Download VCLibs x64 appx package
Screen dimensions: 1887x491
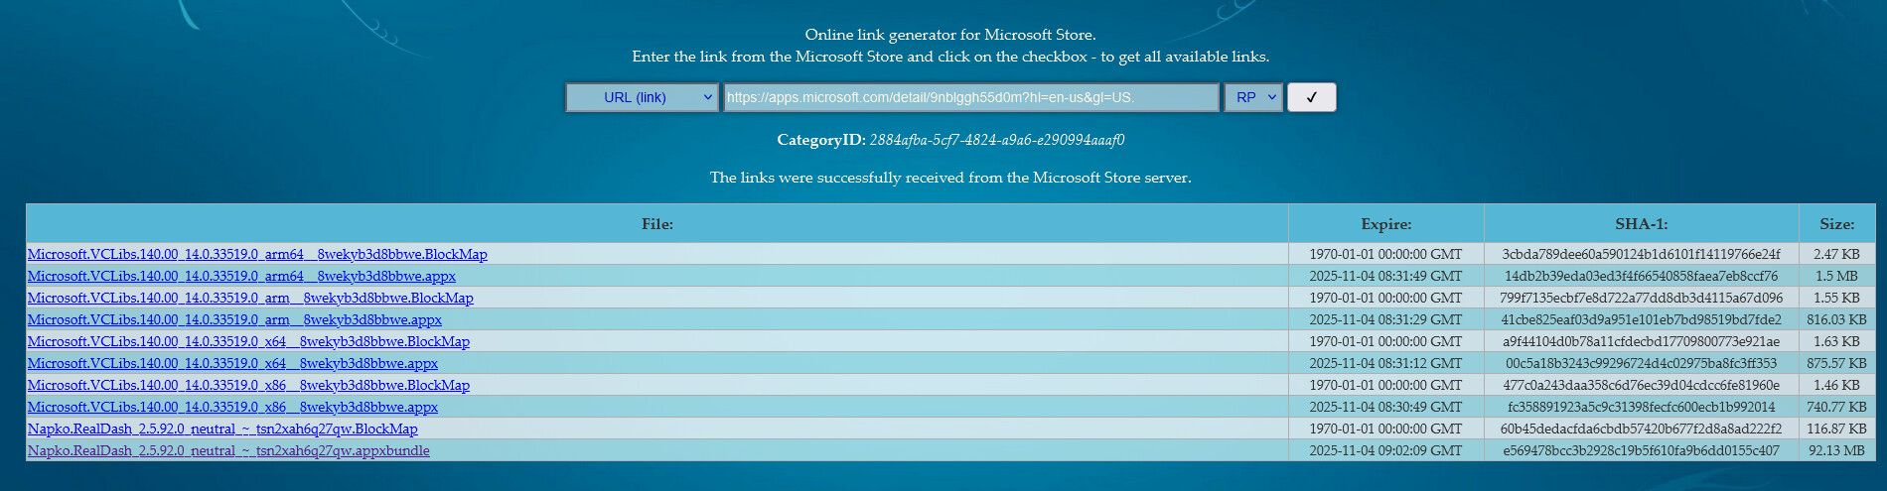pyautogui.click(x=232, y=364)
